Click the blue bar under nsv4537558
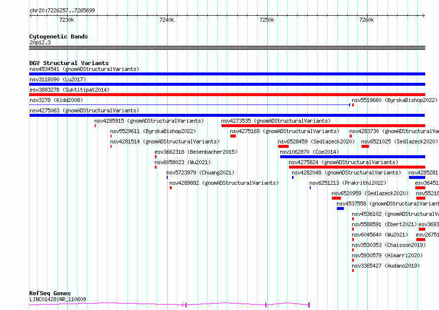The width and height of the screenshot is (439, 310). (x=340, y=208)
